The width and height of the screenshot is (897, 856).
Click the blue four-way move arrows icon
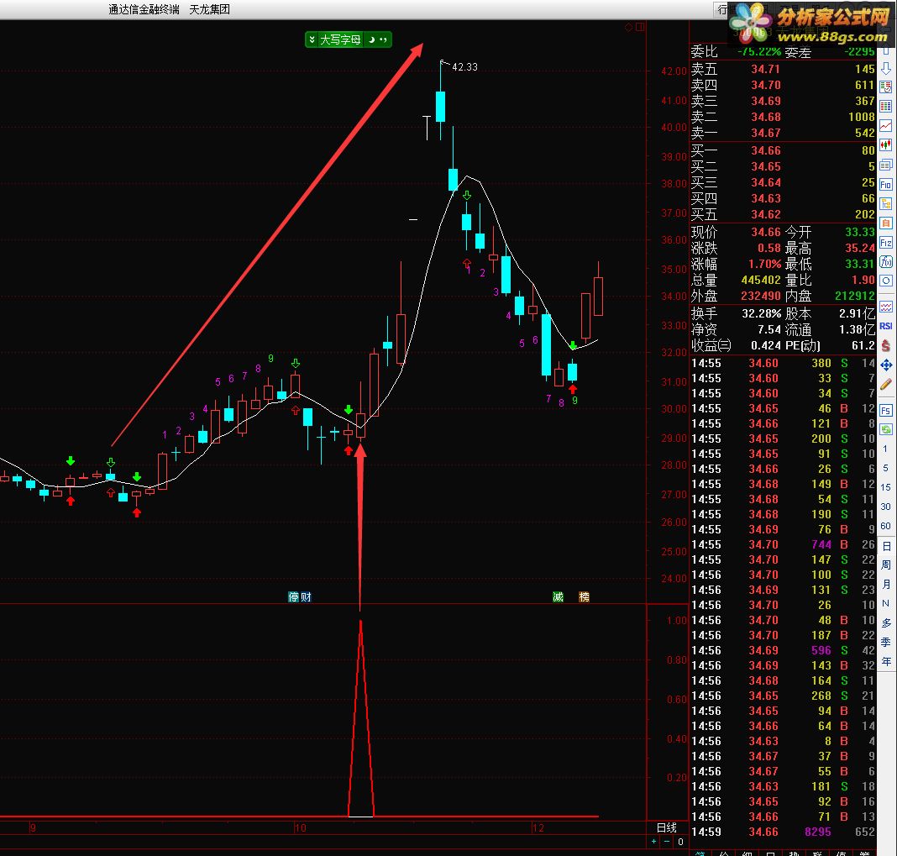coord(885,365)
